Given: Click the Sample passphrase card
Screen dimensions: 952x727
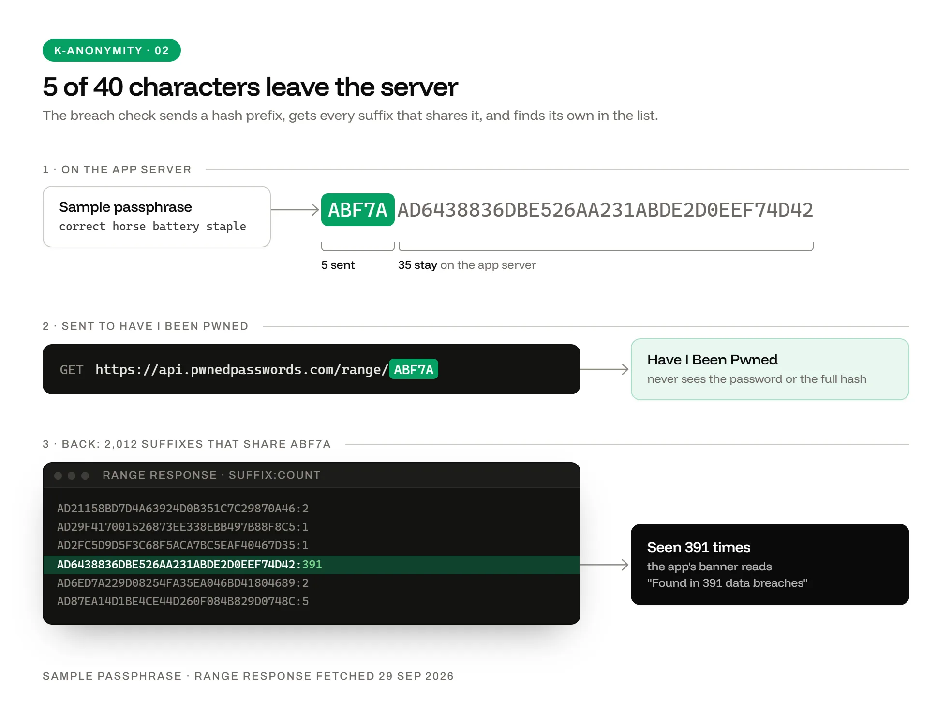Looking at the screenshot, I should click(157, 217).
